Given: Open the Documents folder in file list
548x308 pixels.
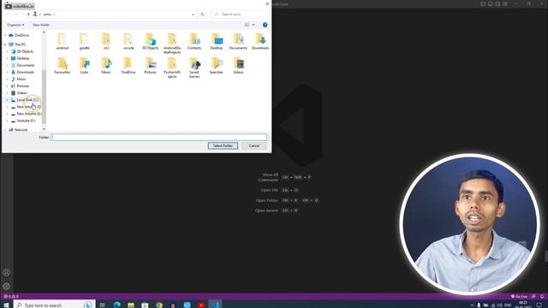Looking at the screenshot, I should point(238,42).
